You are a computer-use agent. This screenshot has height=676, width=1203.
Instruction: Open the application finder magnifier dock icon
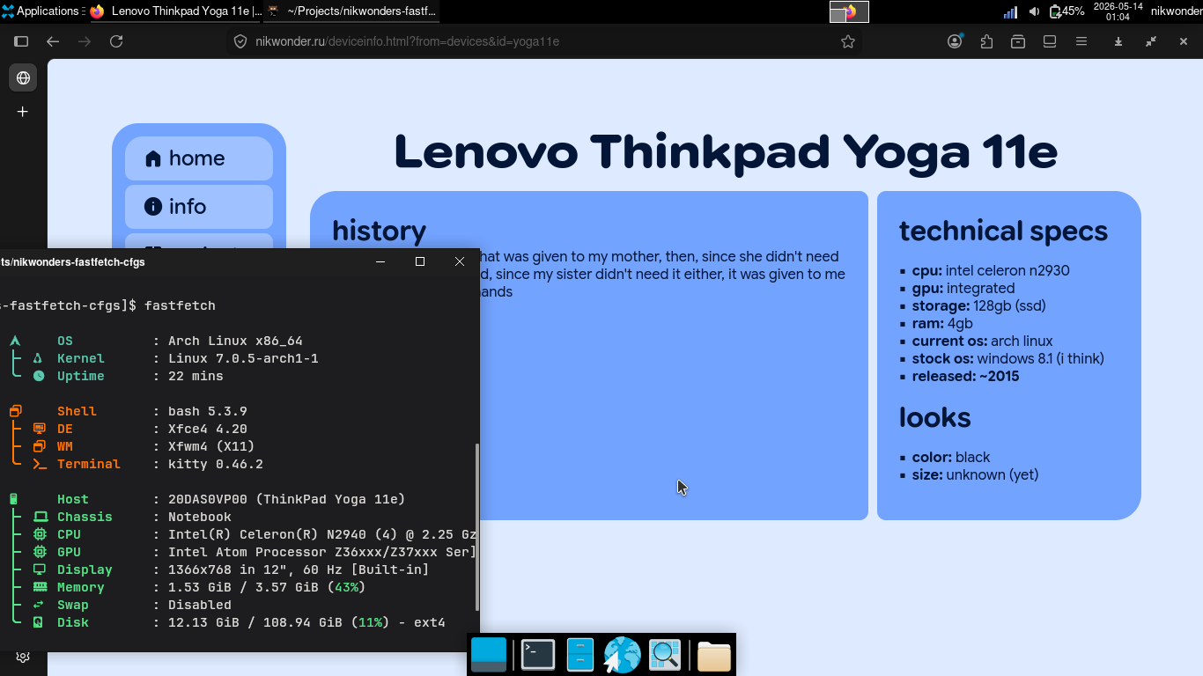click(x=665, y=655)
